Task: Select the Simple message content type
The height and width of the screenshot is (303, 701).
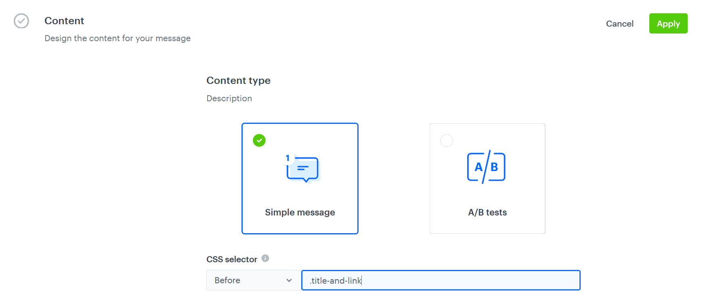Action: tap(300, 178)
